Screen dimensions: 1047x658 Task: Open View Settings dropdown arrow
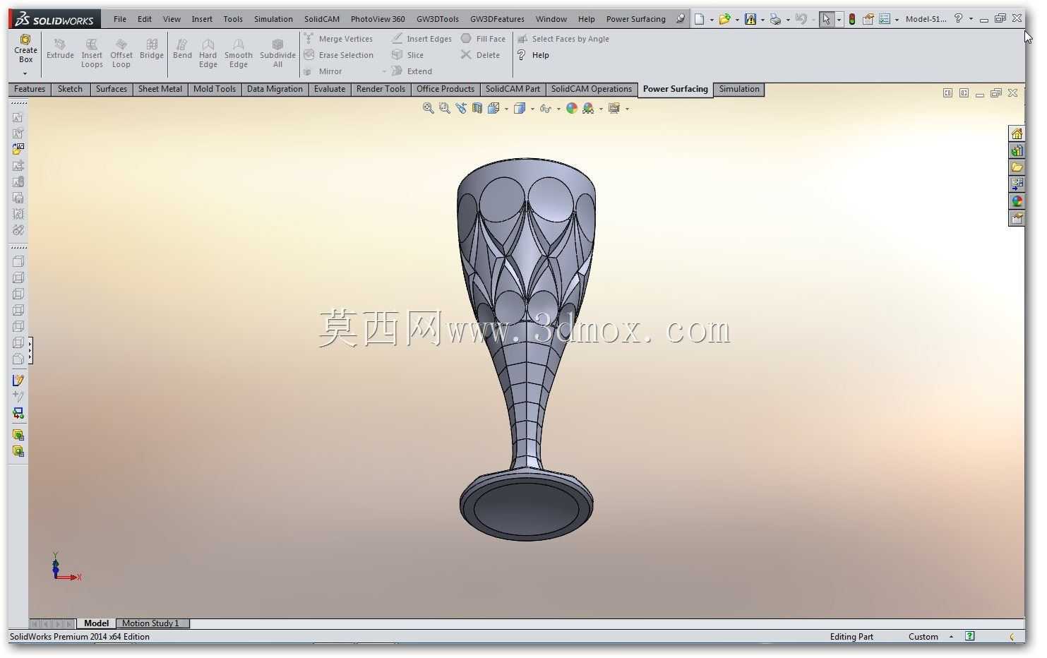[627, 109]
